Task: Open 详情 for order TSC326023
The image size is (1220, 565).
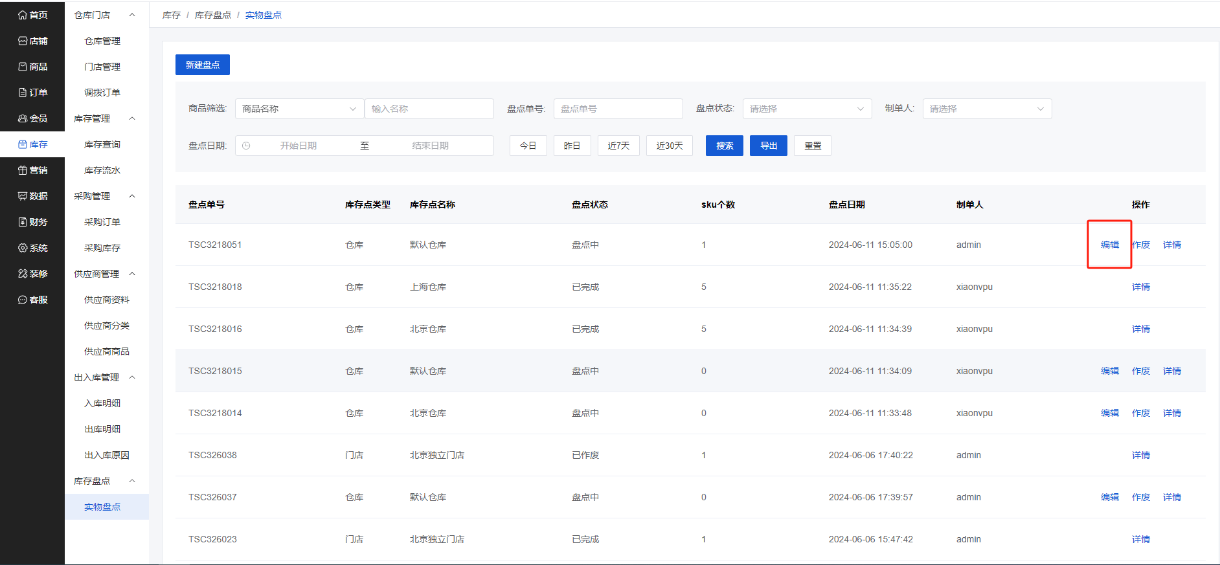Action: pos(1141,539)
